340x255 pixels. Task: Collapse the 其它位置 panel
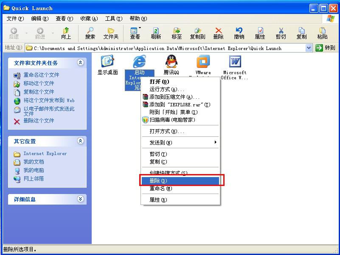pyautogui.click(x=80, y=141)
